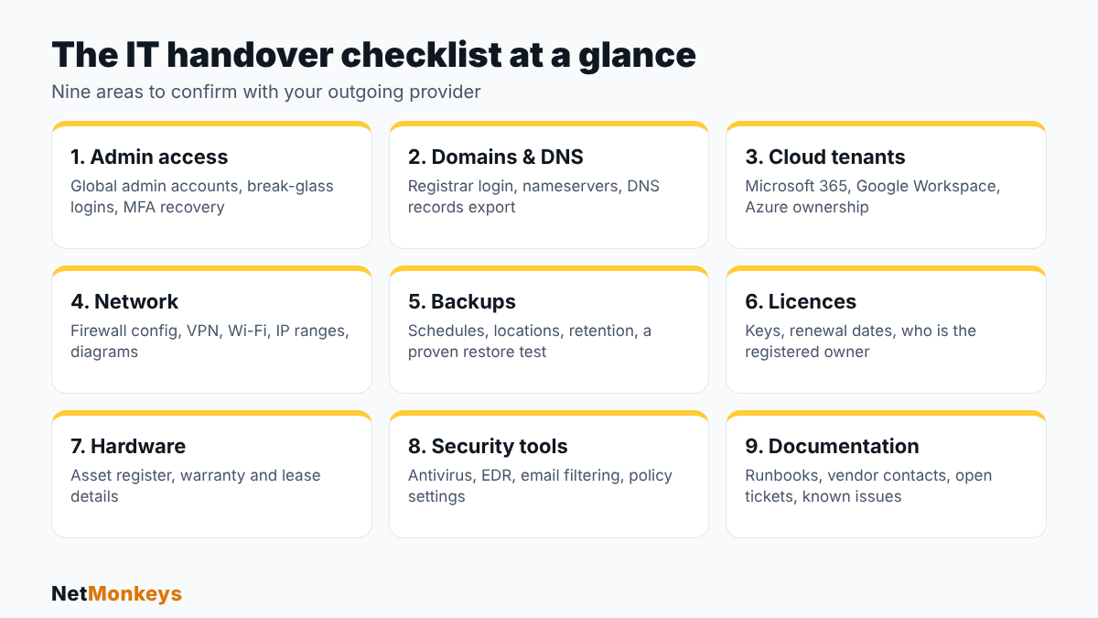Screen dimensions: 1098x618
Task: Select the '8. Security tools' card title
Action: pyautogui.click(x=488, y=446)
